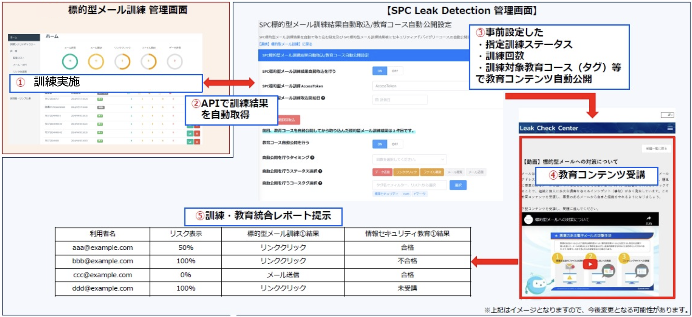
Task: Click the 受講一覧に戻る button
Action: coord(656,148)
